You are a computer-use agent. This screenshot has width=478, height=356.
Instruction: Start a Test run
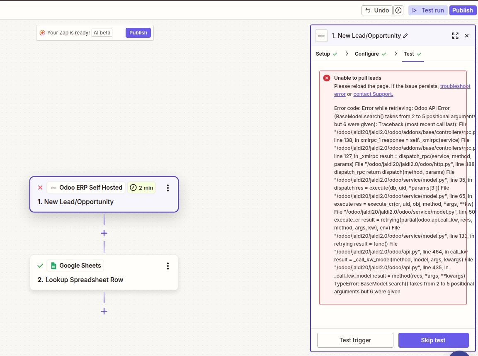[428, 10]
